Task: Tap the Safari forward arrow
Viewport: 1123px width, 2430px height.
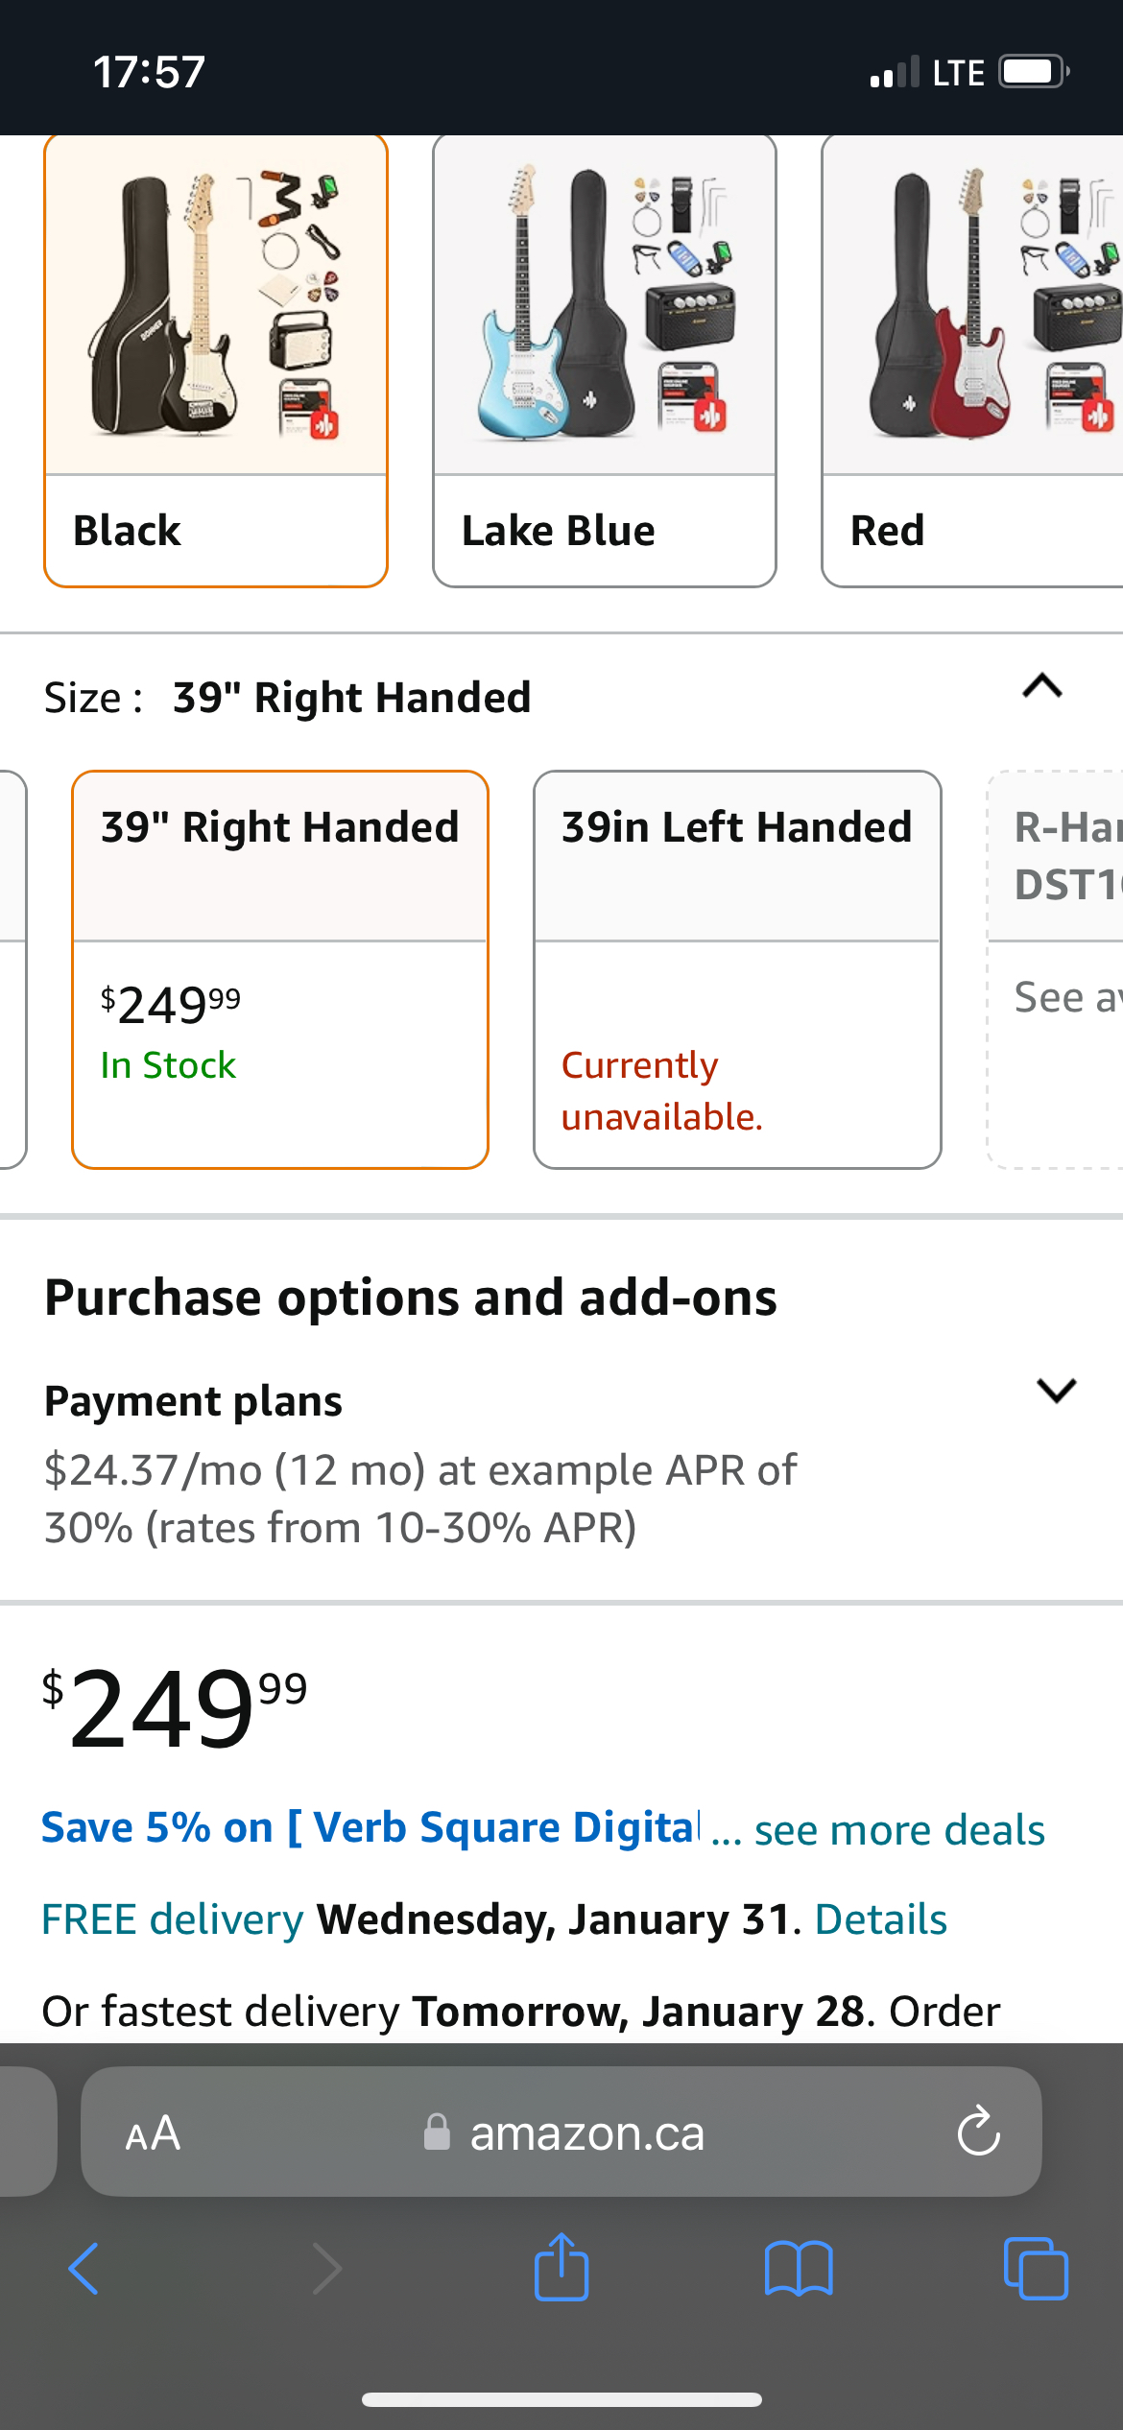Action: click(327, 2269)
